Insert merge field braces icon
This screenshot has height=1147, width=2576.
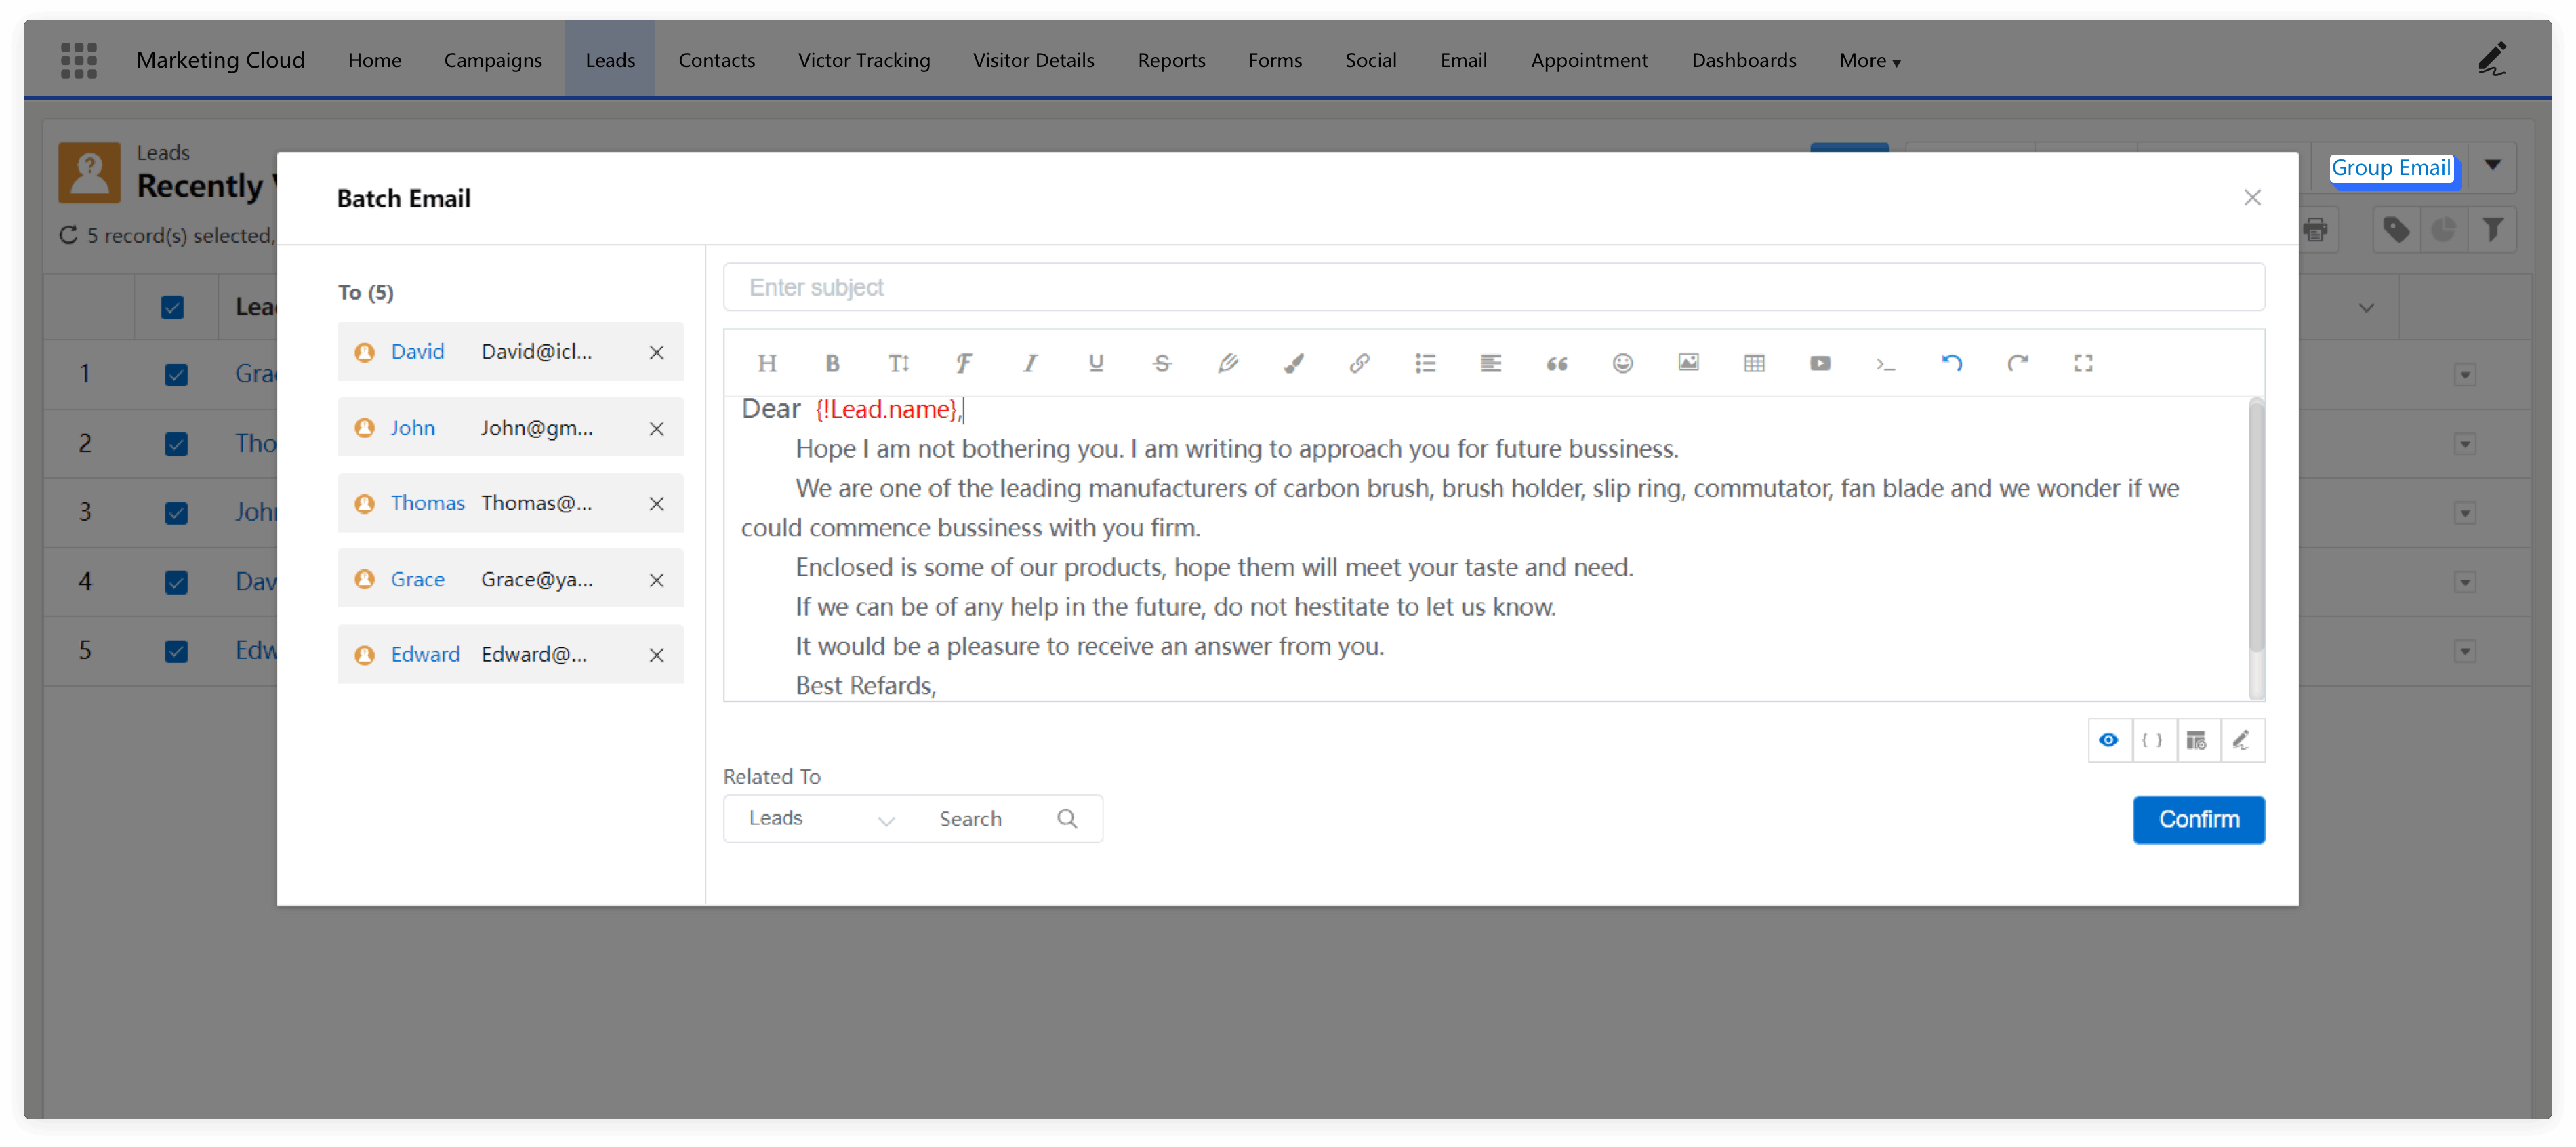pyautogui.click(x=2152, y=740)
